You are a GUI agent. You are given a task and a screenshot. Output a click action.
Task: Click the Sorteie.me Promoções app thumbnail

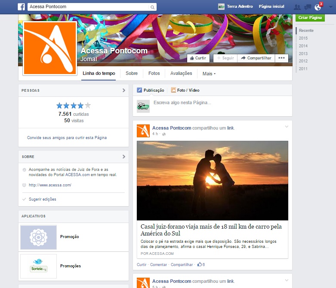(x=39, y=266)
